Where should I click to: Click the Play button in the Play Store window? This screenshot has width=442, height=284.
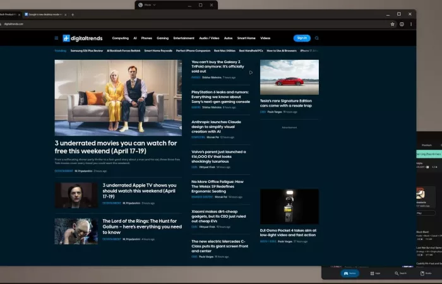click(x=426, y=213)
